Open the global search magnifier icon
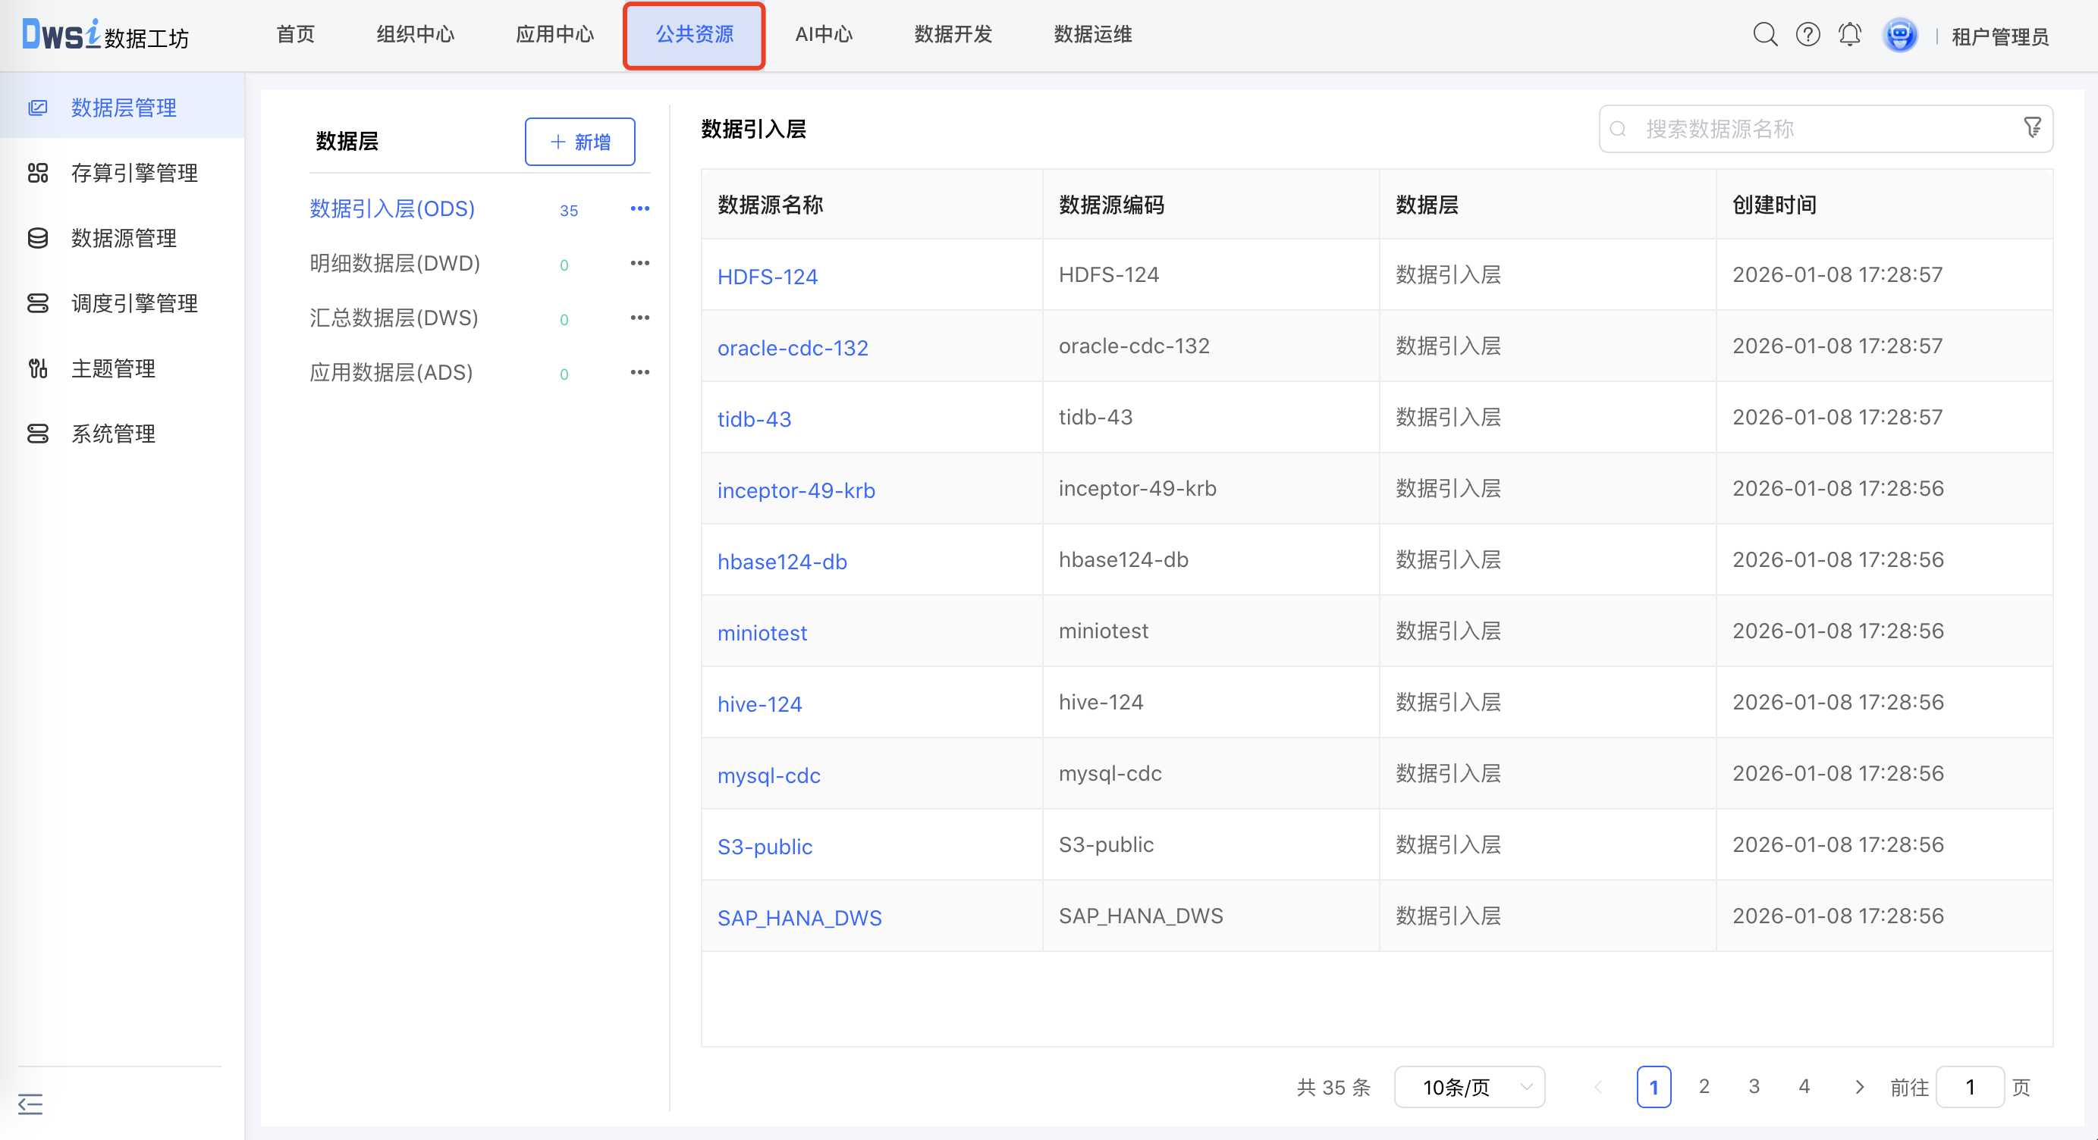This screenshot has height=1140, width=2098. (x=1764, y=35)
